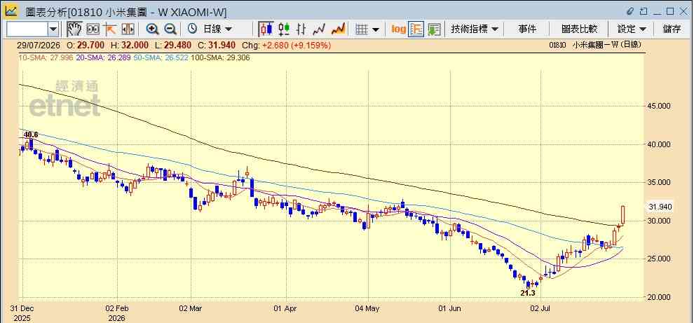The width and height of the screenshot is (694, 323).
Task: Click the chart analysis app icon in title bar
Action: coord(11,11)
